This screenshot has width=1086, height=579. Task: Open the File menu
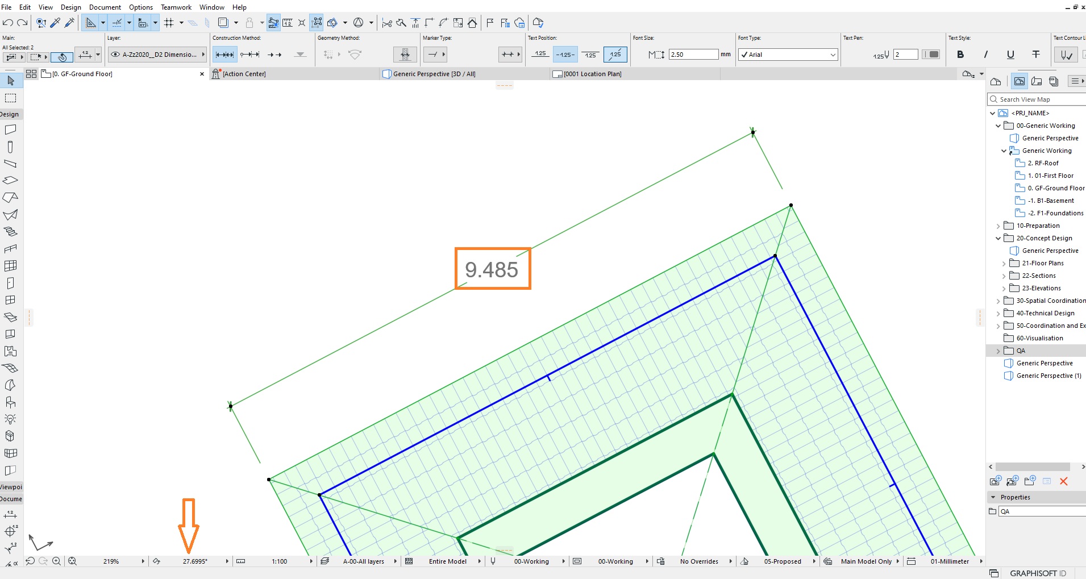pyautogui.click(x=6, y=7)
